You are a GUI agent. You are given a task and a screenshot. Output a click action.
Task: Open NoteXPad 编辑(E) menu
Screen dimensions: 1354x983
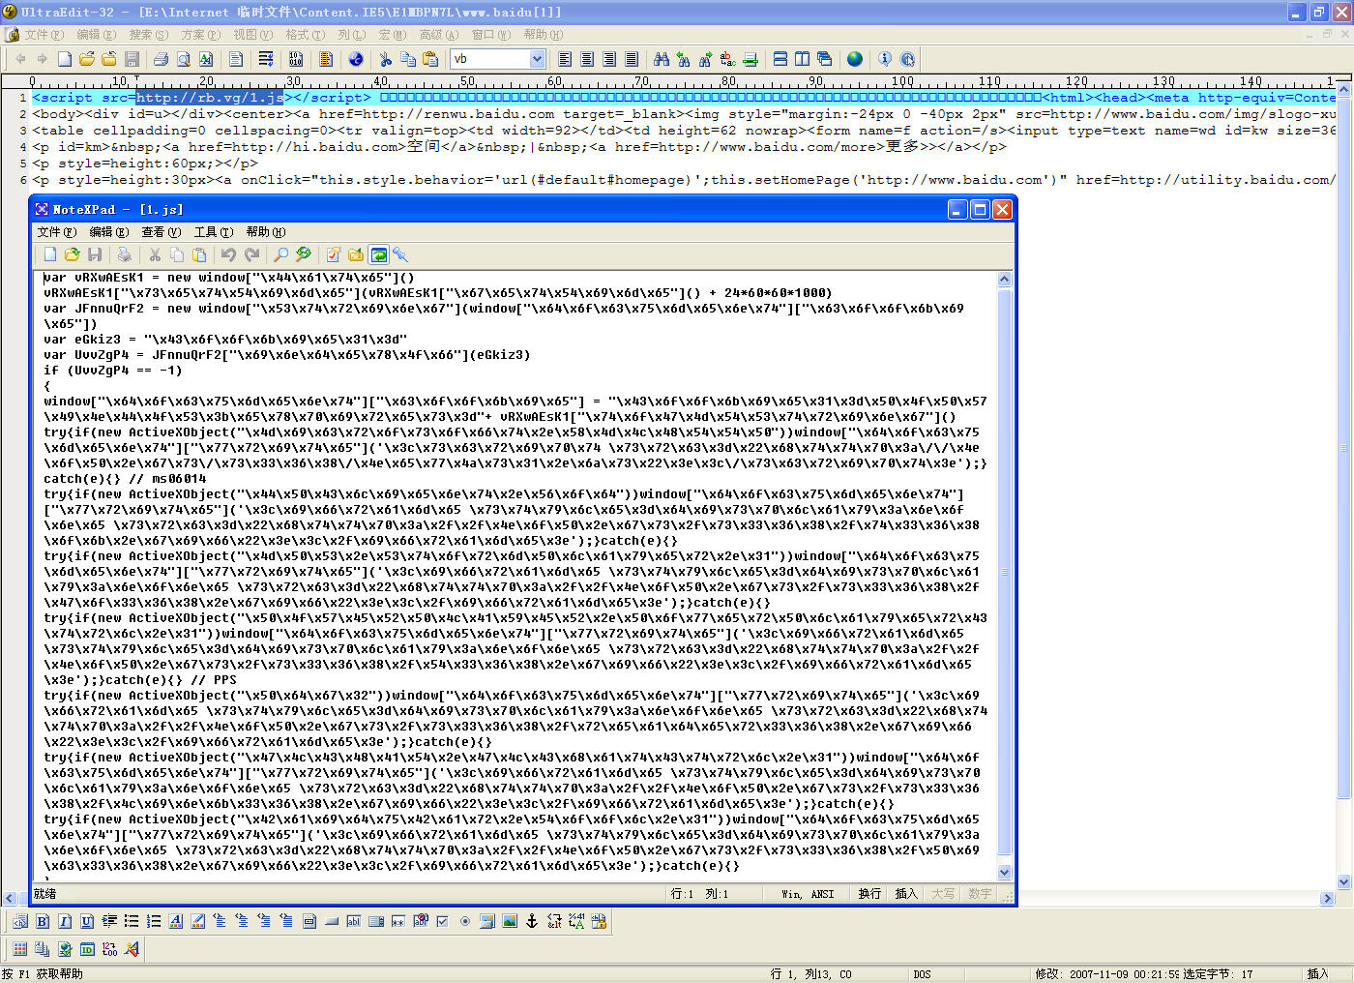tap(108, 232)
